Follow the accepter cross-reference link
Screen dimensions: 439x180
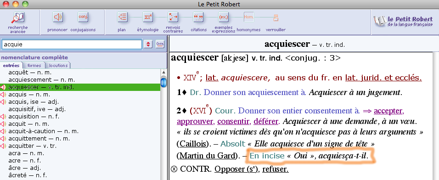(x=388, y=111)
